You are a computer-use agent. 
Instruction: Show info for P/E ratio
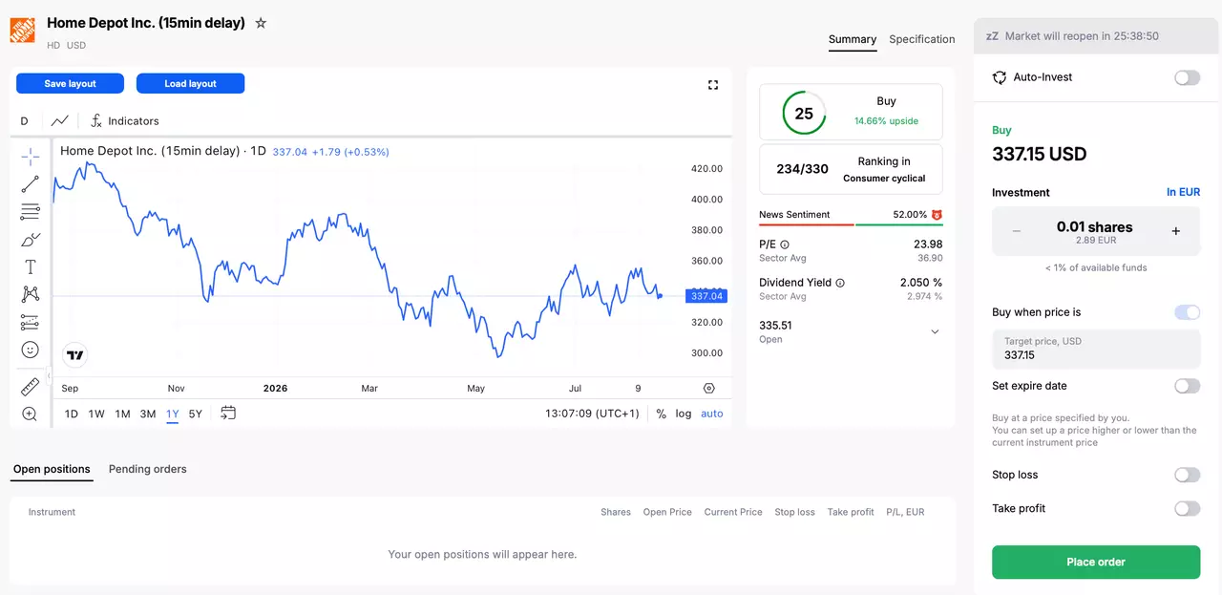(785, 244)
